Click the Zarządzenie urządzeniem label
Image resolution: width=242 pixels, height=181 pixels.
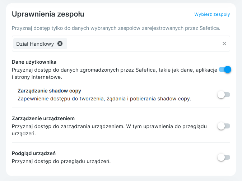coord(43,118)
